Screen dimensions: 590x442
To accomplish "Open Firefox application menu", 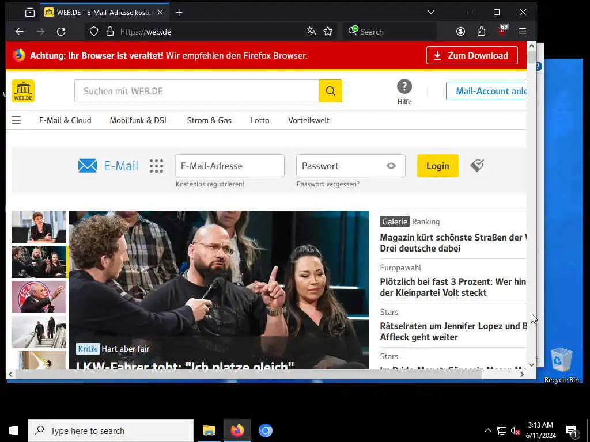I will (x=522, y=31).
